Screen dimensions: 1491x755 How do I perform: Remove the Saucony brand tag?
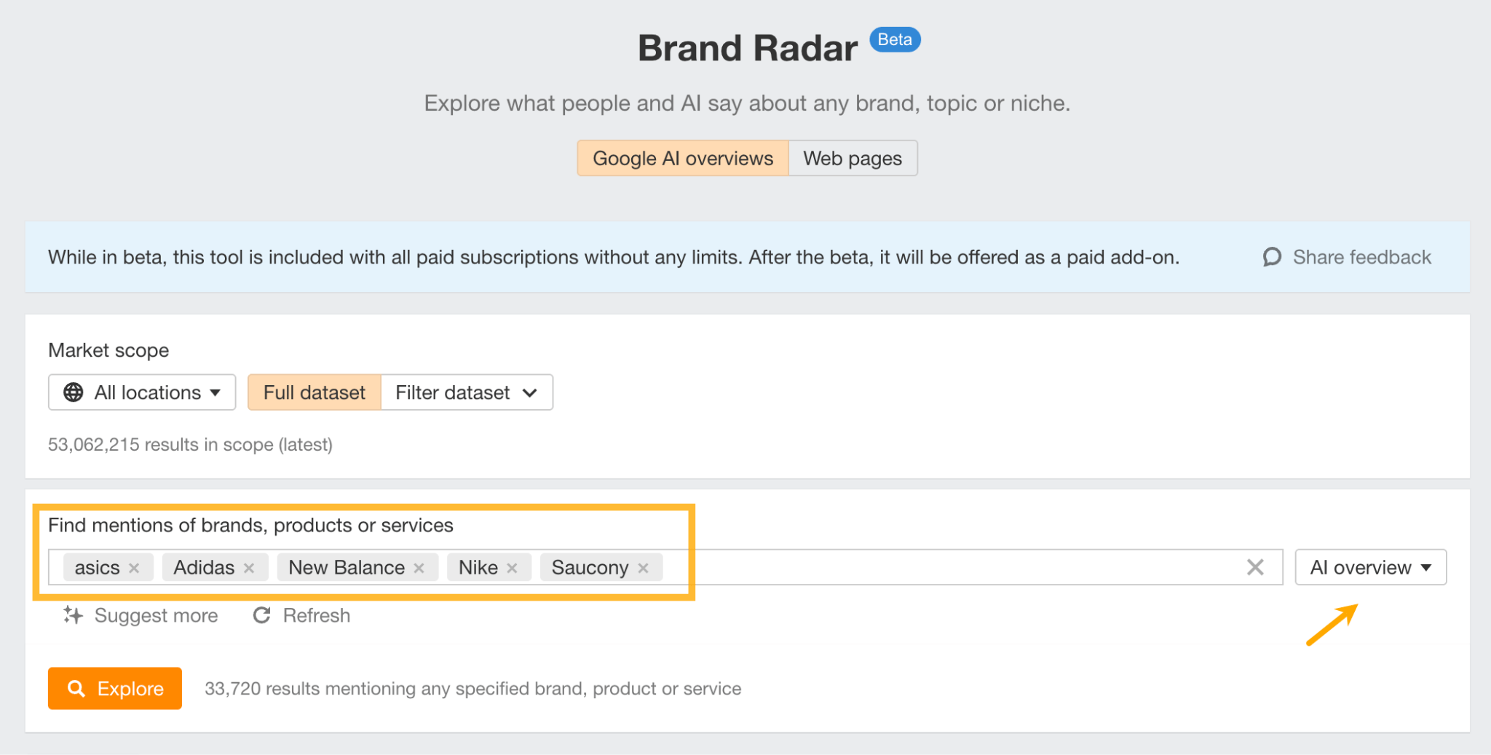click(x=644, y=568)
